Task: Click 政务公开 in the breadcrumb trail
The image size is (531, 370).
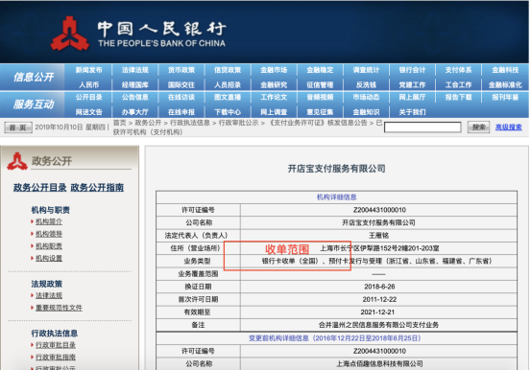Action: pos(148,123)
